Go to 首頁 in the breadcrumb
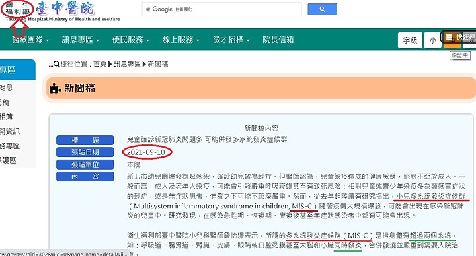This screenshot has width=476, height=256. [x=100, y=64]
